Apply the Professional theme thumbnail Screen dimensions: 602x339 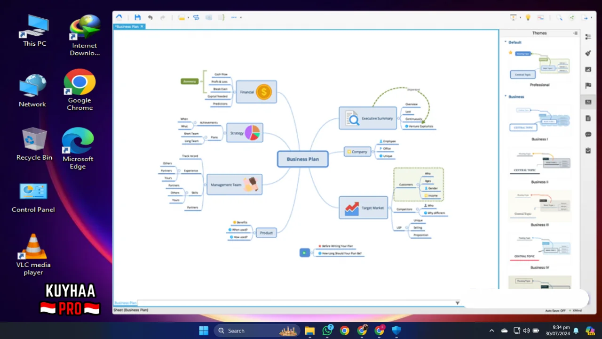tap(540, 65)
